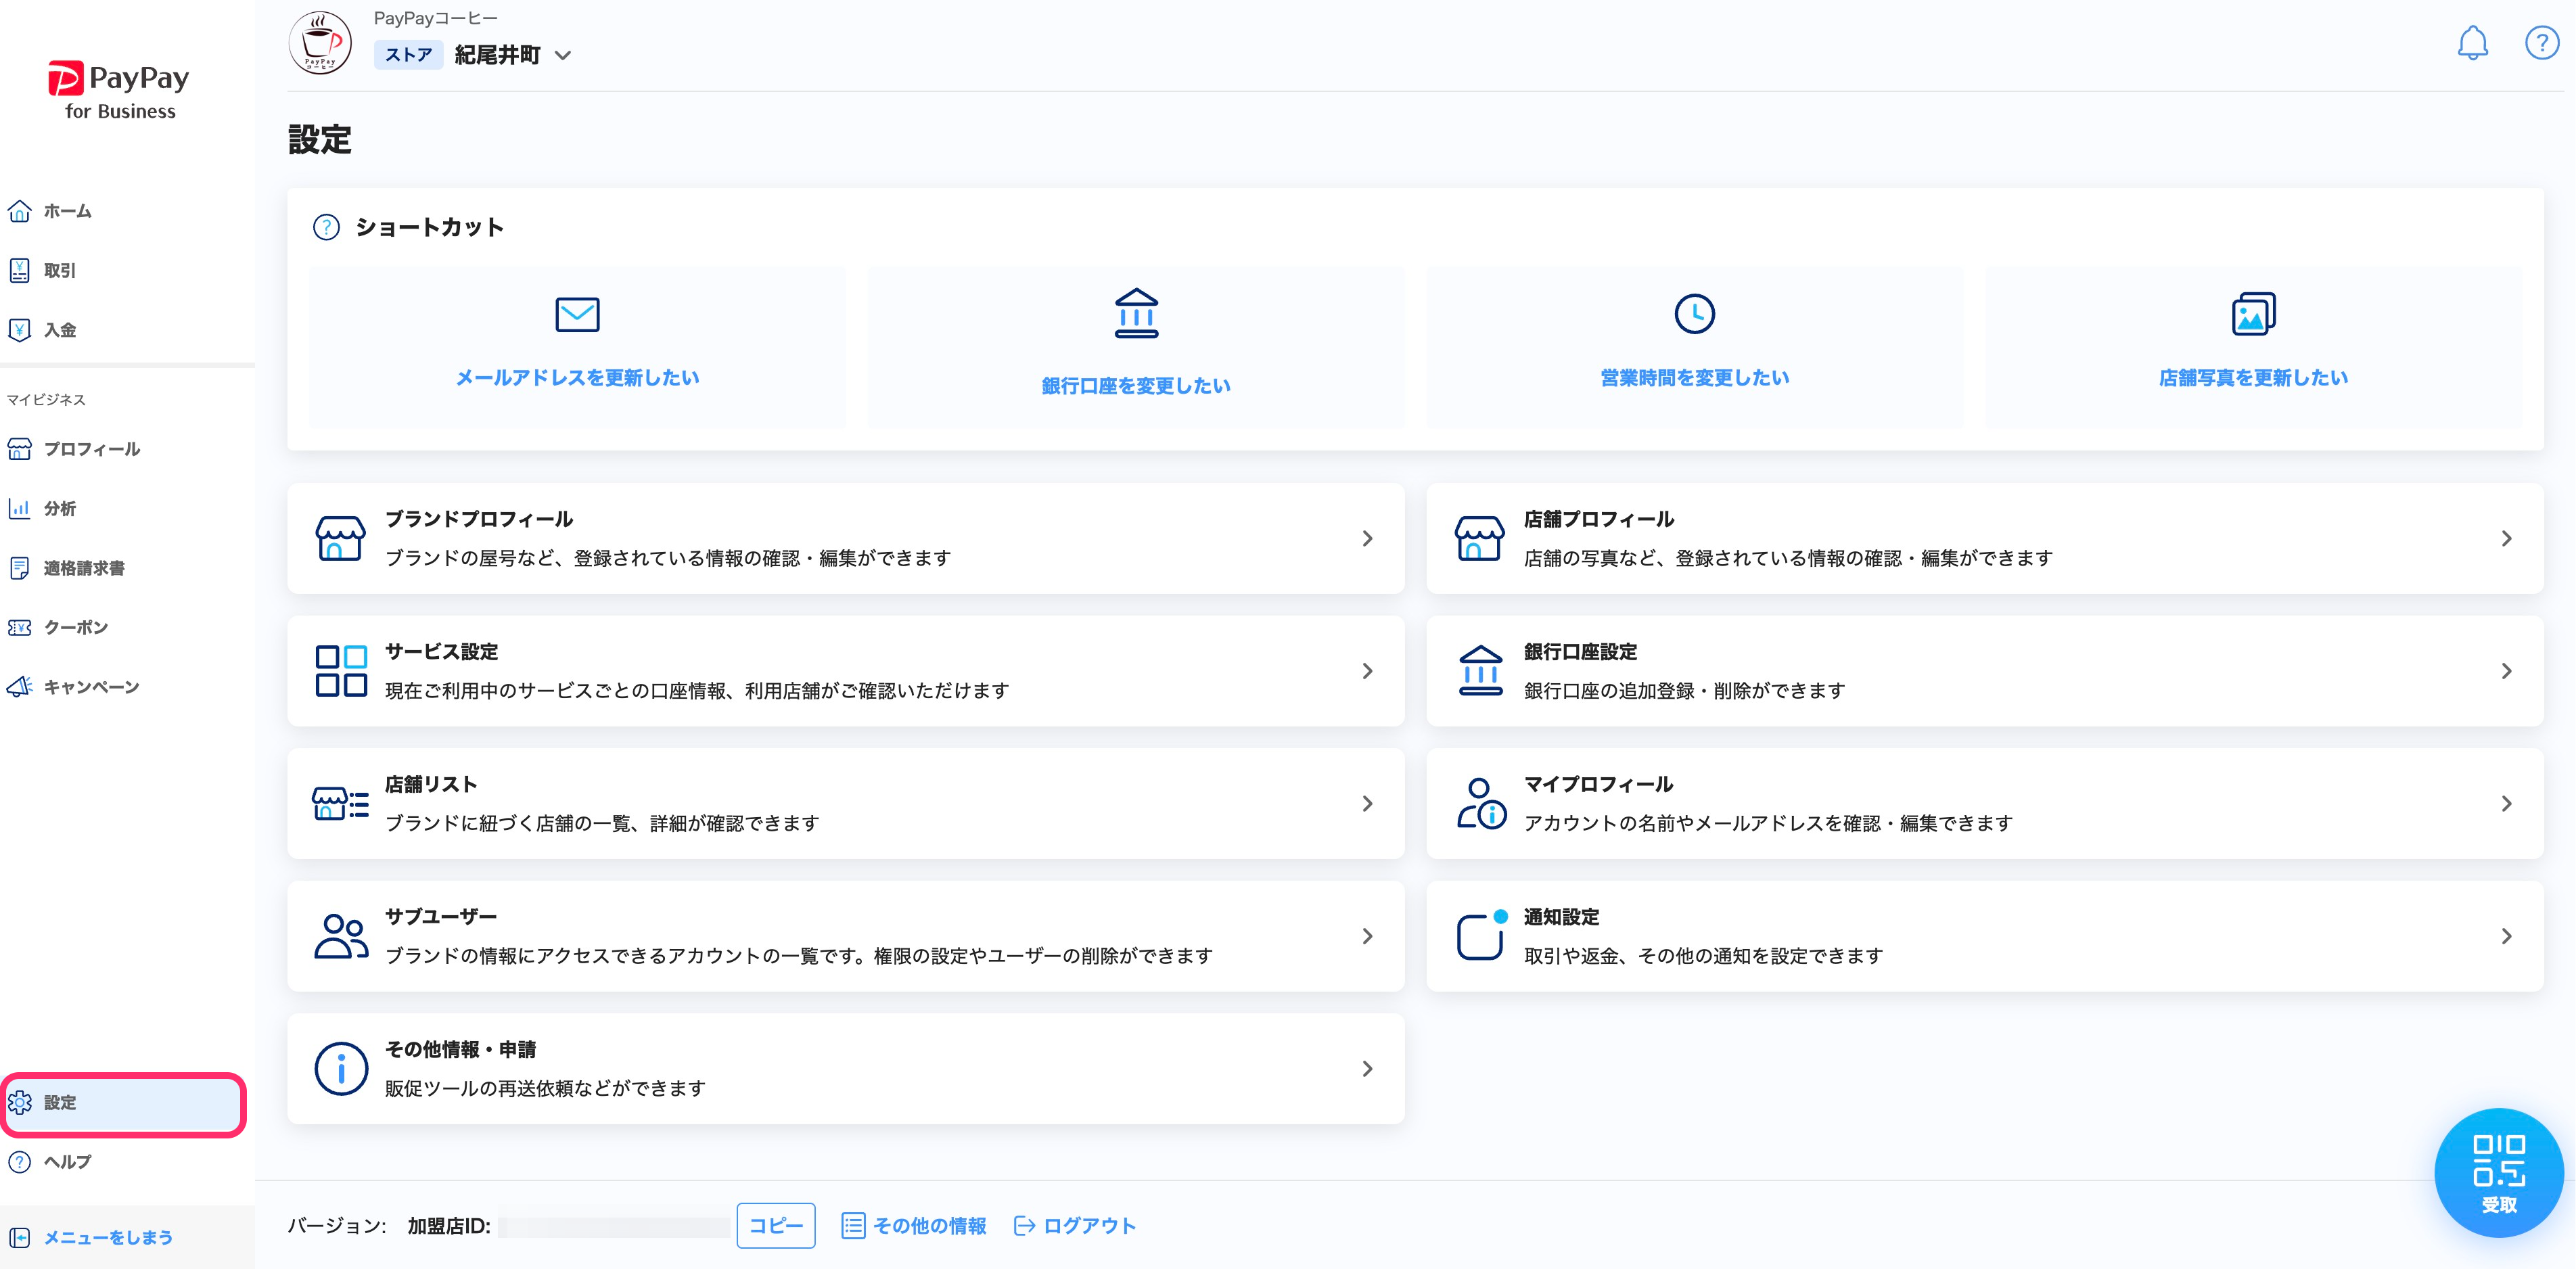
Task: Collapse sidebar with メニューをしまう
Action: (x=107, y=1237)
